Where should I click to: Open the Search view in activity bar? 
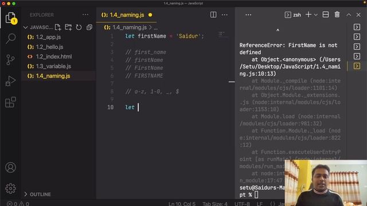10,38
